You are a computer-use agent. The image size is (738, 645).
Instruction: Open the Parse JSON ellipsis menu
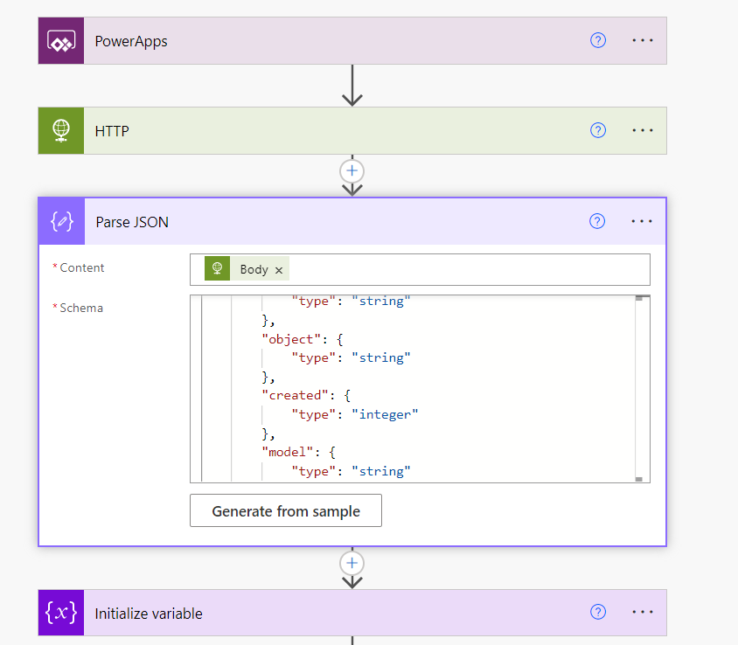tap(642, 221)
